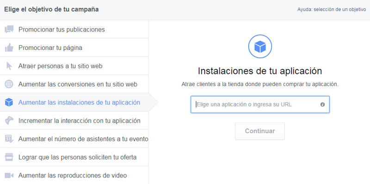Image resolution: width=370 pixels, height=184 pixels.
Task: Click the storefront icon for offer claims
Action: (9, 157)
